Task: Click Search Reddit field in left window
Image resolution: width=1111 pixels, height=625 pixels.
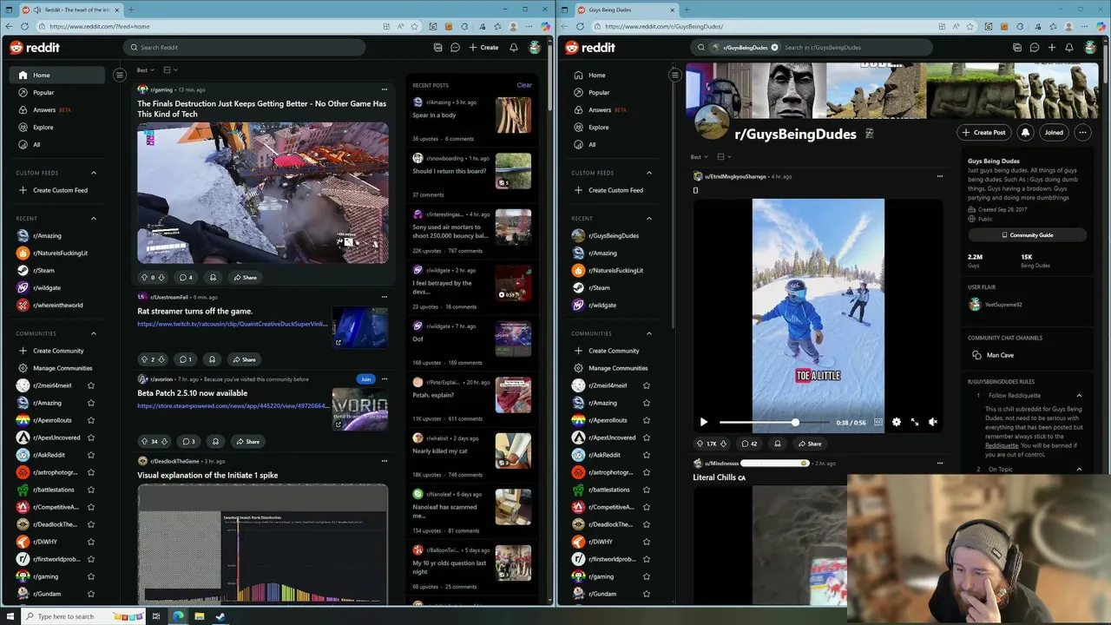Action: tap(243, 48)
